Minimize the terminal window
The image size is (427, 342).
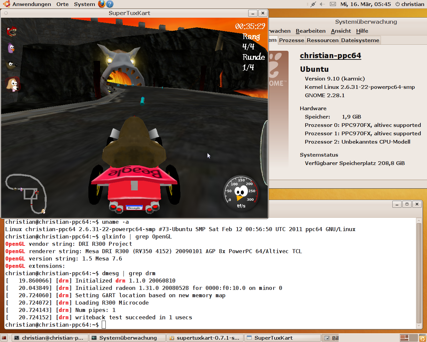(x=397, y=204)
